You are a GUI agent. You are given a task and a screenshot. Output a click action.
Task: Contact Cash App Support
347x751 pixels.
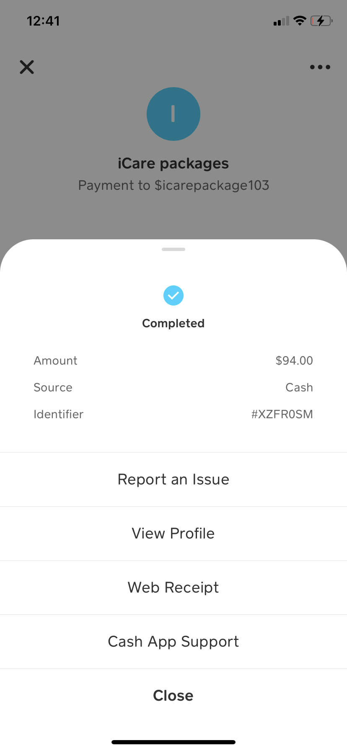click(173, 642)
